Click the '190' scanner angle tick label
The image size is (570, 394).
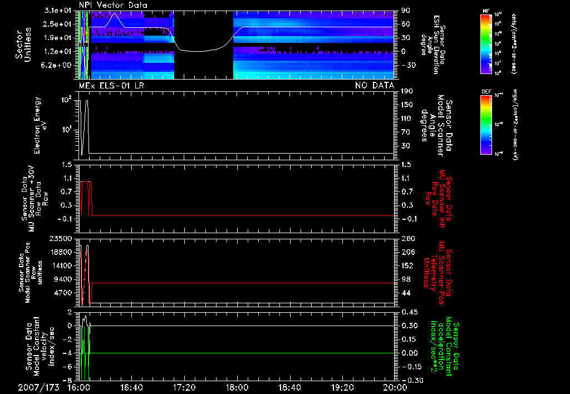[x=407, y=91]
